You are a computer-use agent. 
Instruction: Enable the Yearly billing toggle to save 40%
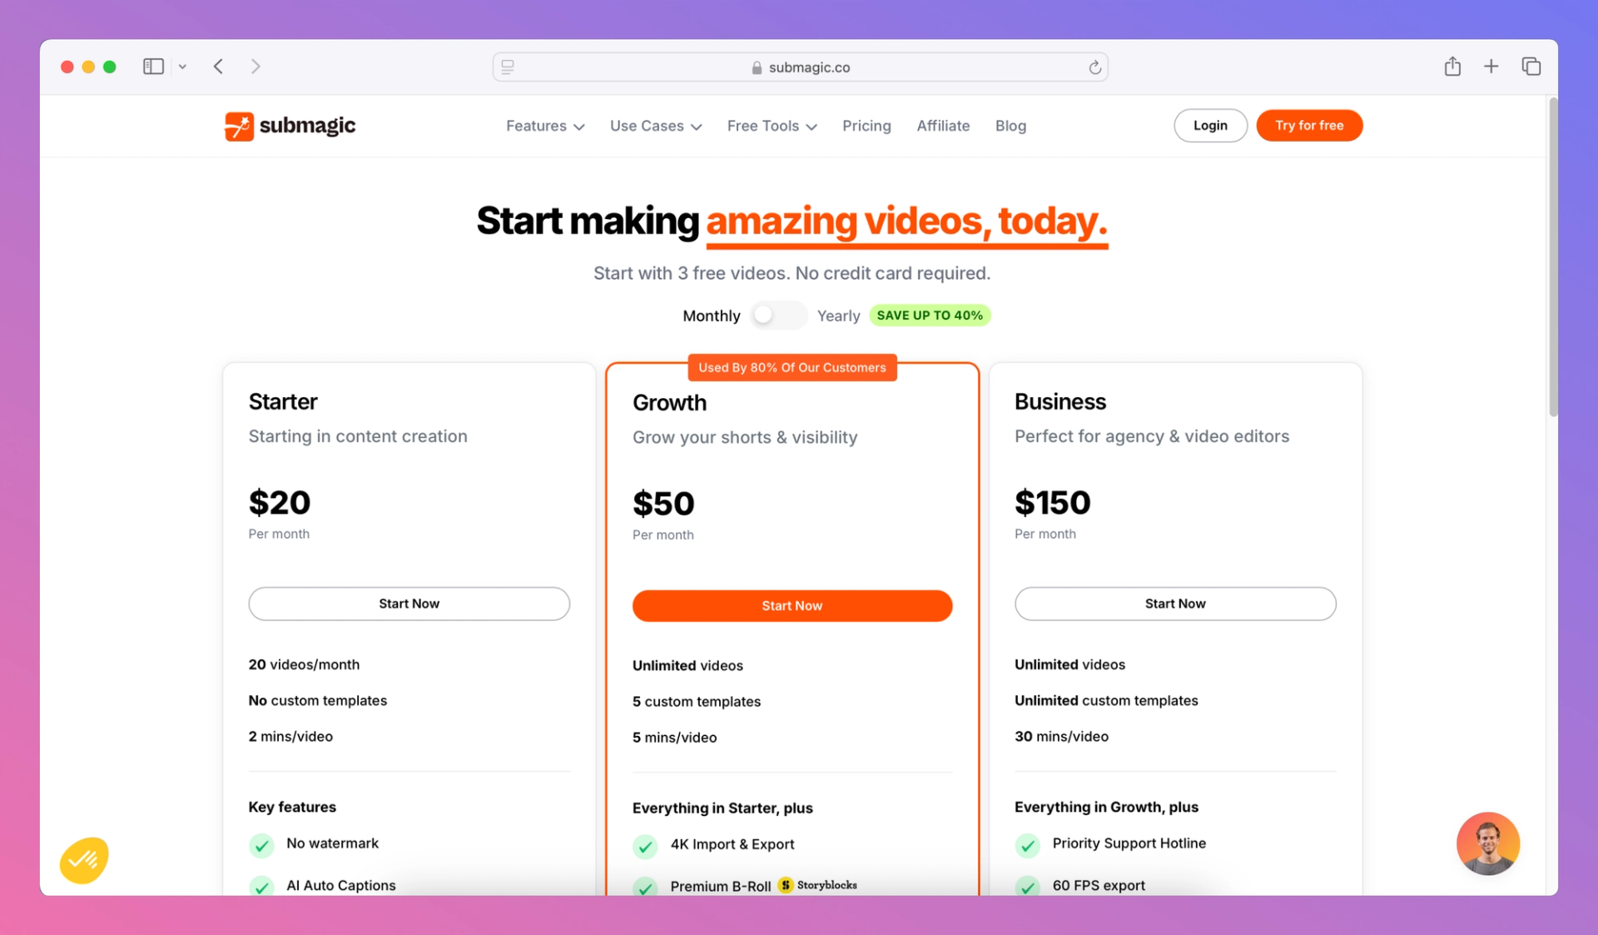click(x=777, y=315)
